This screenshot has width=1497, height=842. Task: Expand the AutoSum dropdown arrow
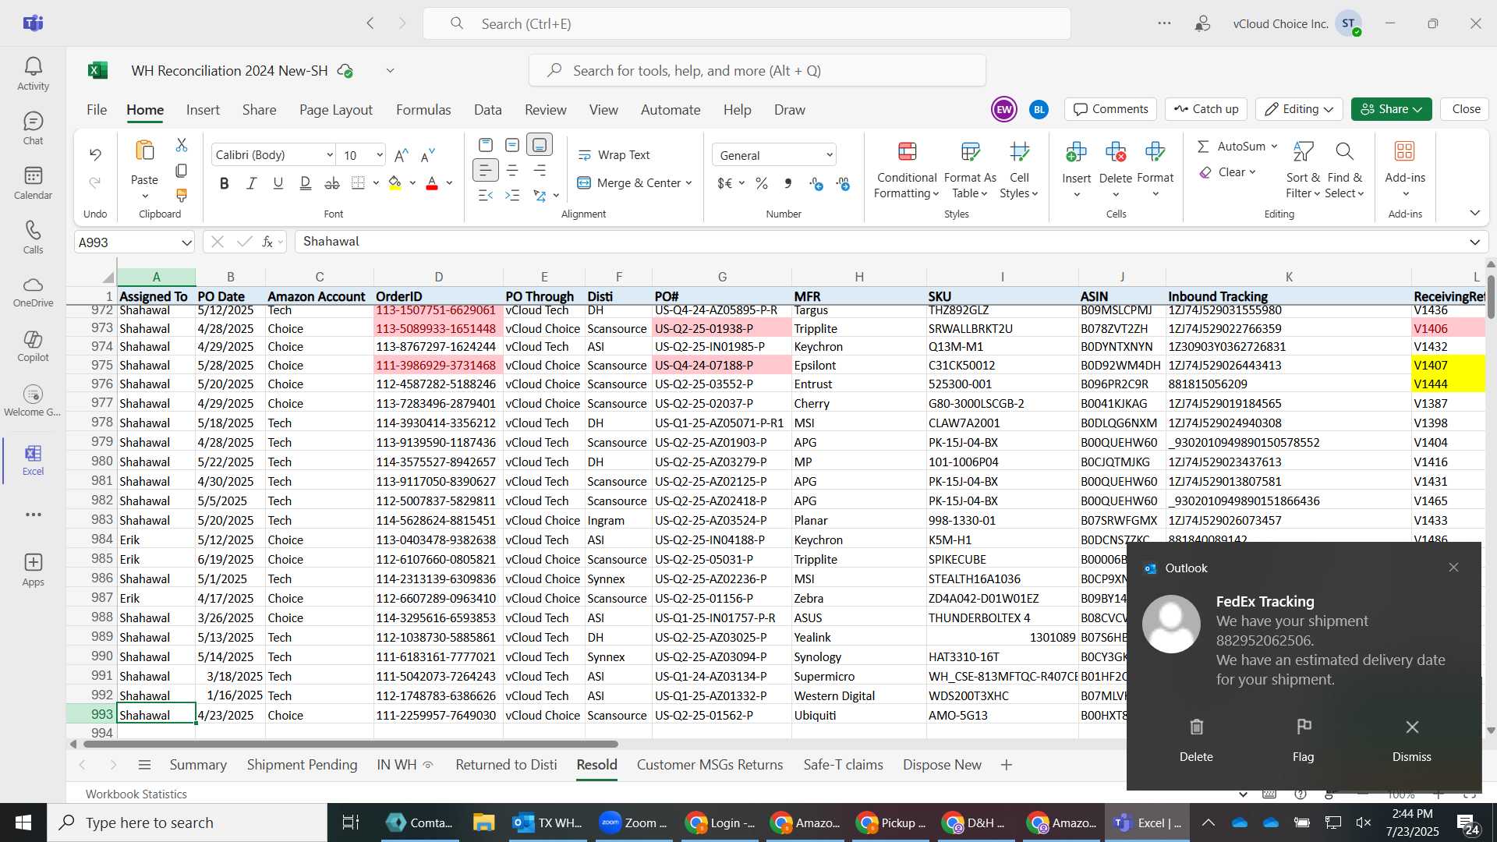point(1274,147)
